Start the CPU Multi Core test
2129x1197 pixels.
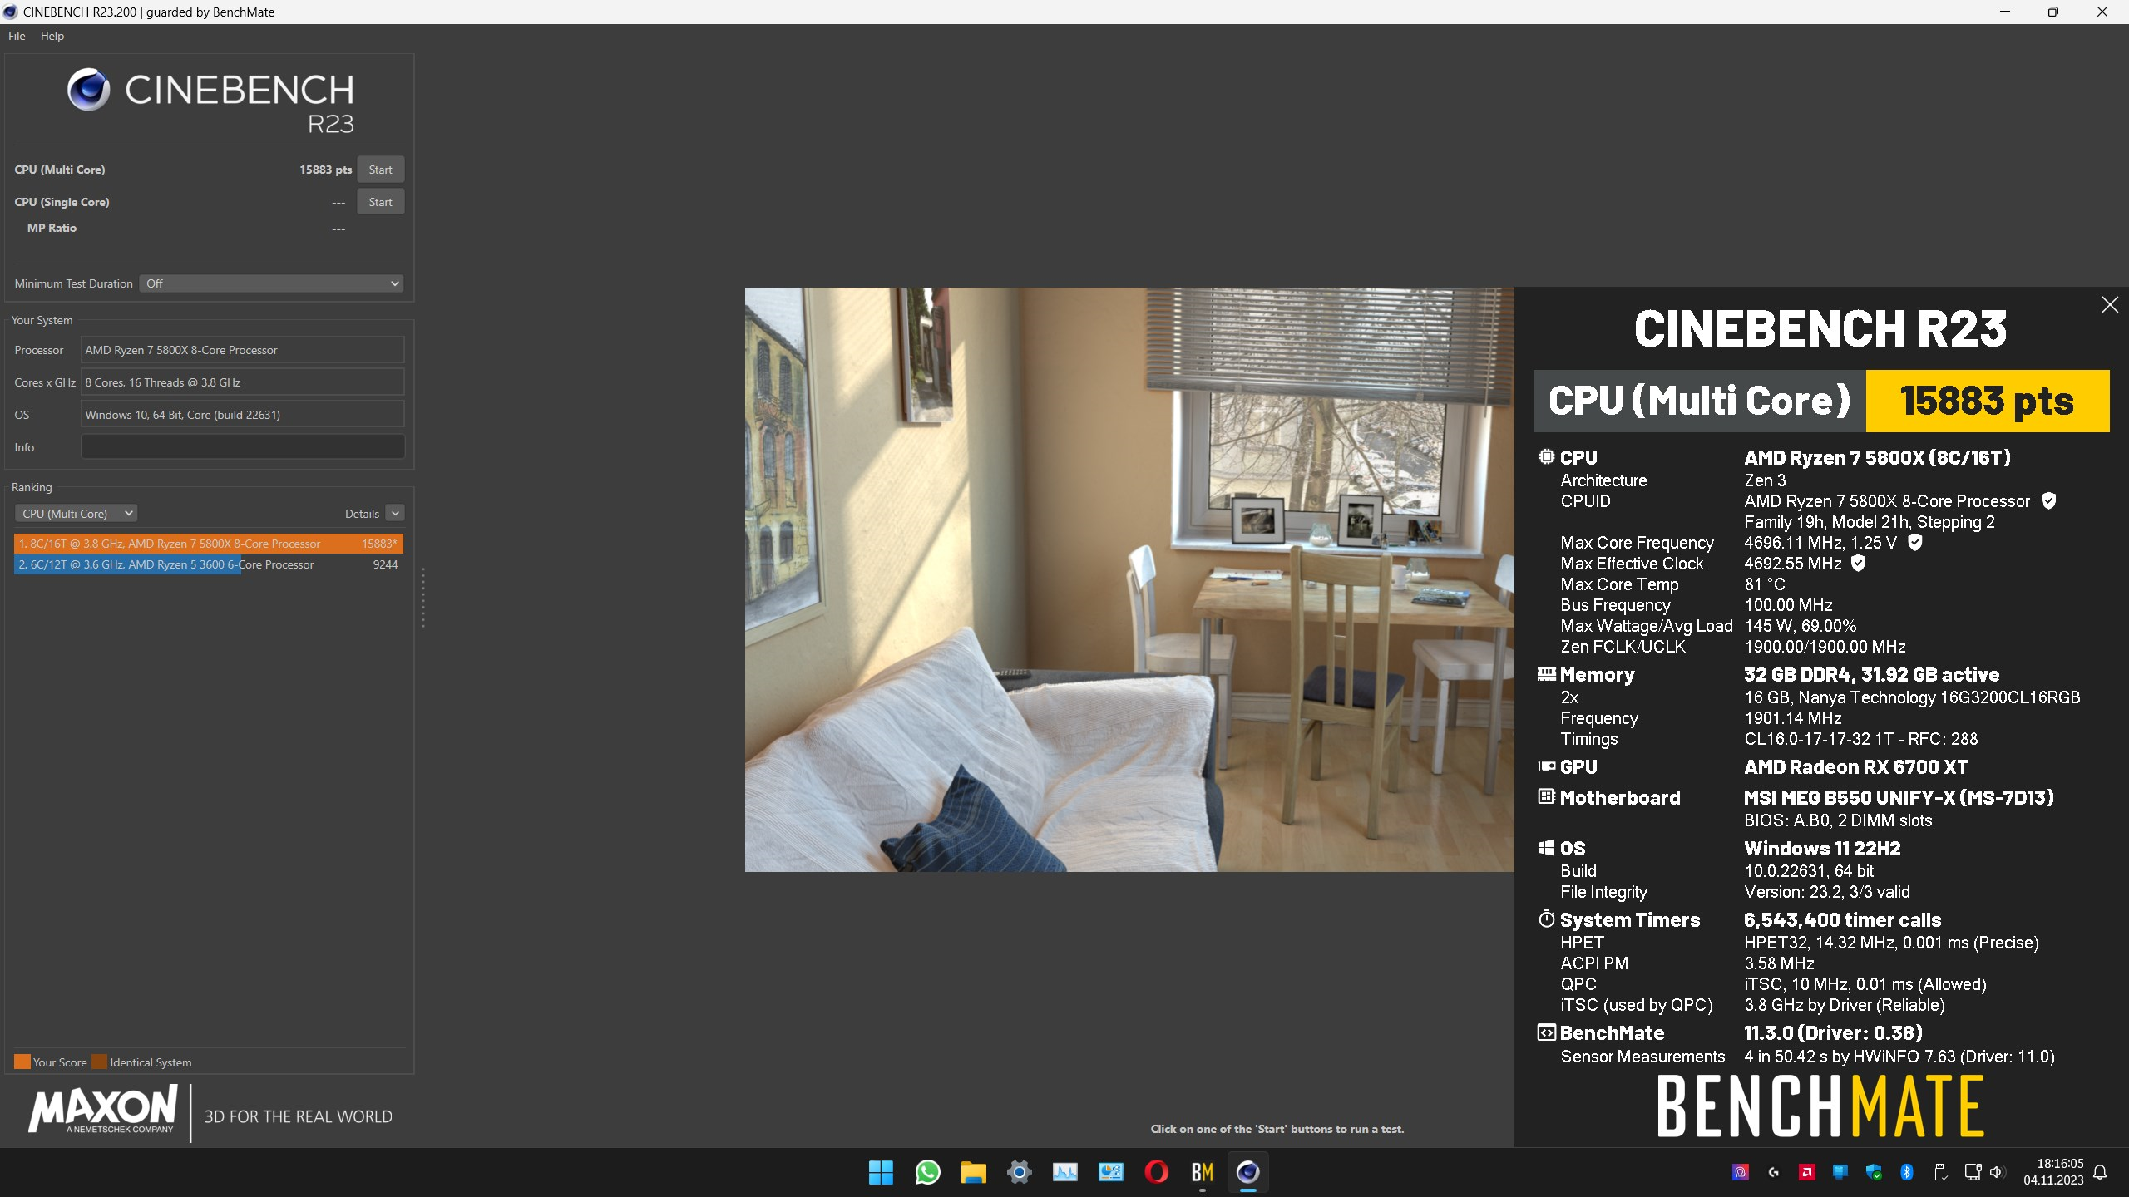click(x=380, y=170)
